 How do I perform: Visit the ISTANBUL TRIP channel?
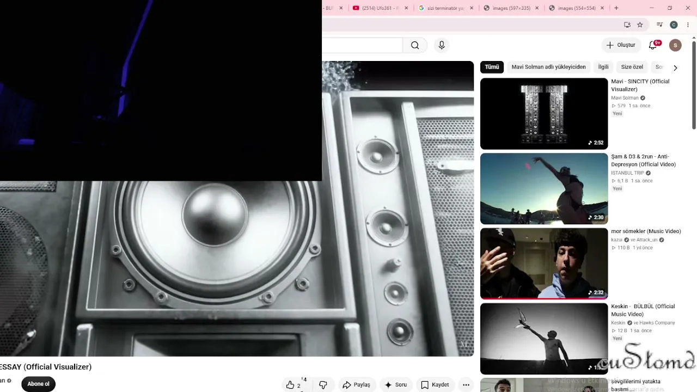point(627,173)
